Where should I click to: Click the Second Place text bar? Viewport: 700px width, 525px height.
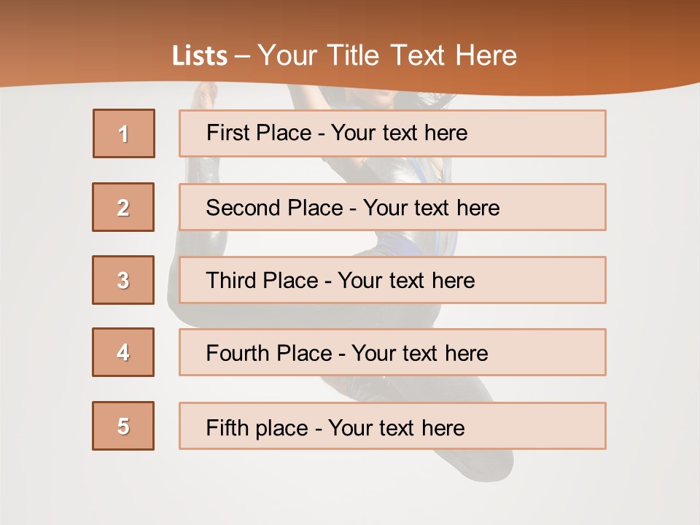(392, 207)
